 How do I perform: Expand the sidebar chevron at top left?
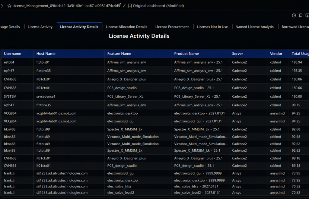[2, 6]
